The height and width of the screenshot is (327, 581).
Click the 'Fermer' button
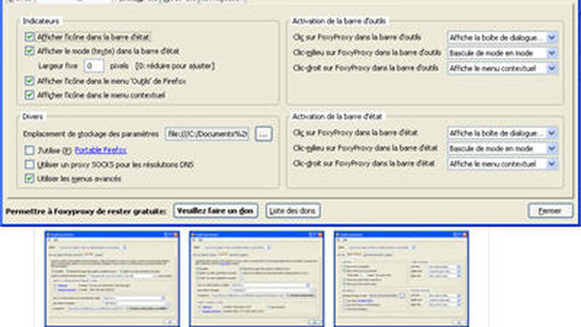point(550,211)
